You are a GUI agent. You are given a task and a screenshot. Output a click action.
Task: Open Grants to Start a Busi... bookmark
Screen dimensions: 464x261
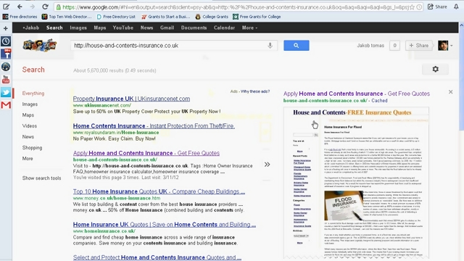click(166, 17)
